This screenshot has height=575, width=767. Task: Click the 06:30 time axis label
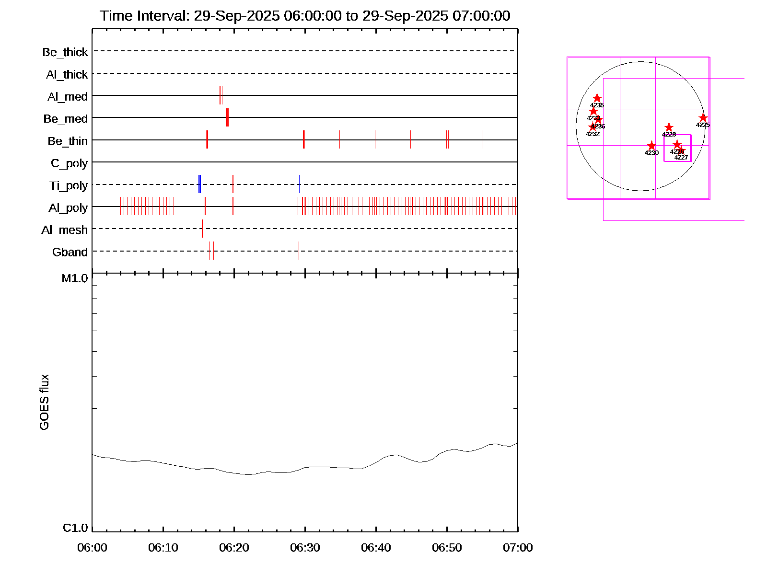point(305,548)
